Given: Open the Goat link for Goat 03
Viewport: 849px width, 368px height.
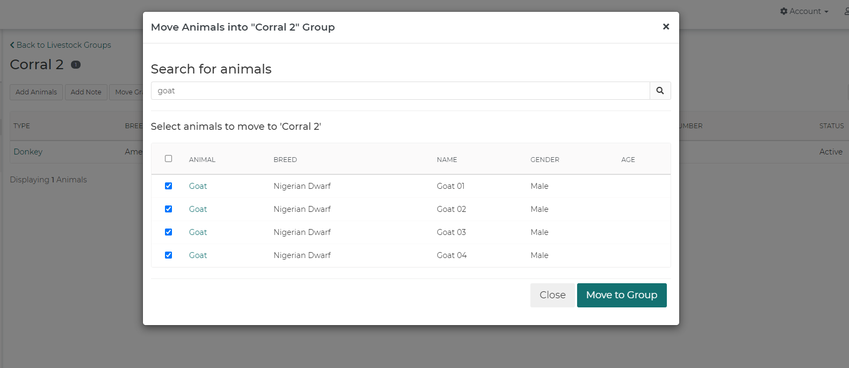Looking at the screenshot, I should (x=198, y=232).
